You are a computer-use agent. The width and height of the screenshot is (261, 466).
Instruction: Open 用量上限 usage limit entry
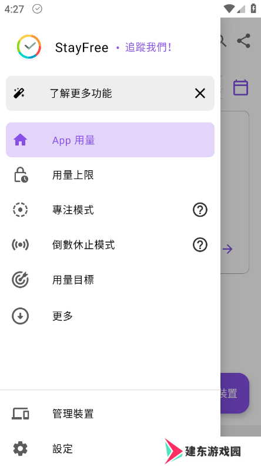(110, 175)
